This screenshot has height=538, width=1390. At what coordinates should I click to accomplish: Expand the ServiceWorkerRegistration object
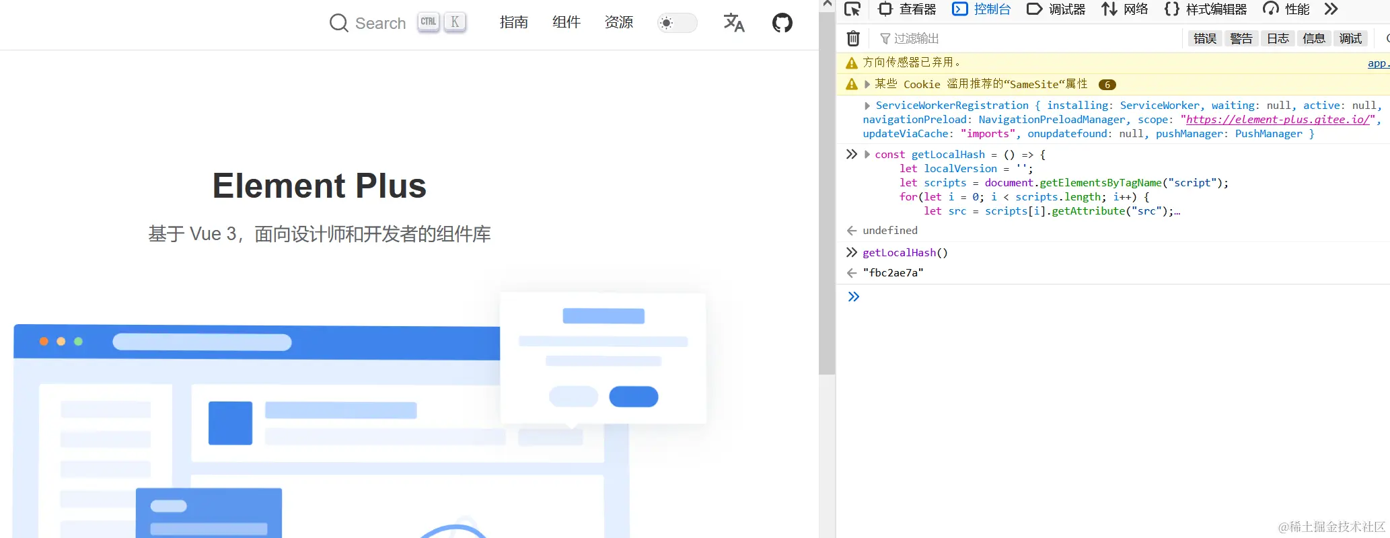867,106
